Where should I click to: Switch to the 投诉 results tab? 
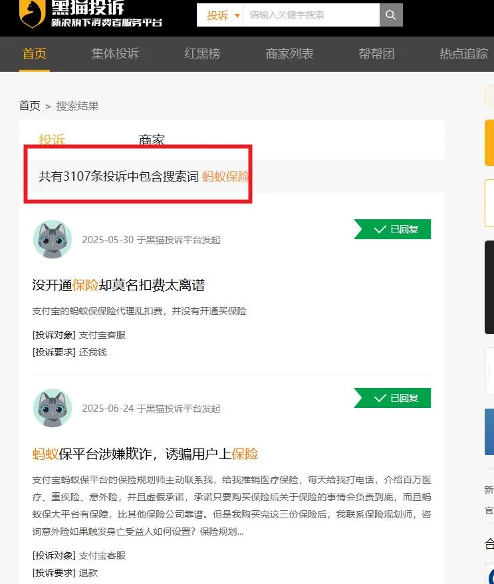[52, 140]
